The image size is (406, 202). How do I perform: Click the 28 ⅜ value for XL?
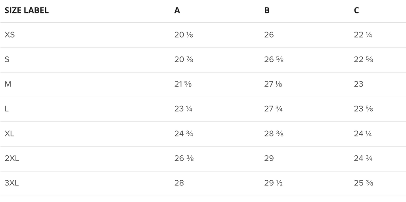tap(274, 134)
